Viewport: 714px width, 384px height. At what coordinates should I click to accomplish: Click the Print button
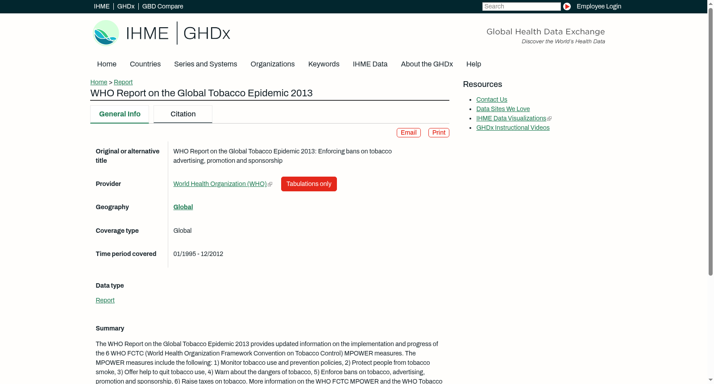point(439,132)
